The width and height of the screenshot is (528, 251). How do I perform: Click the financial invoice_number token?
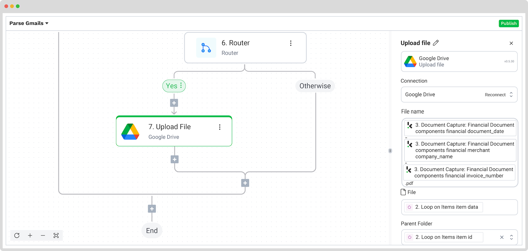(x=459, y=173)
